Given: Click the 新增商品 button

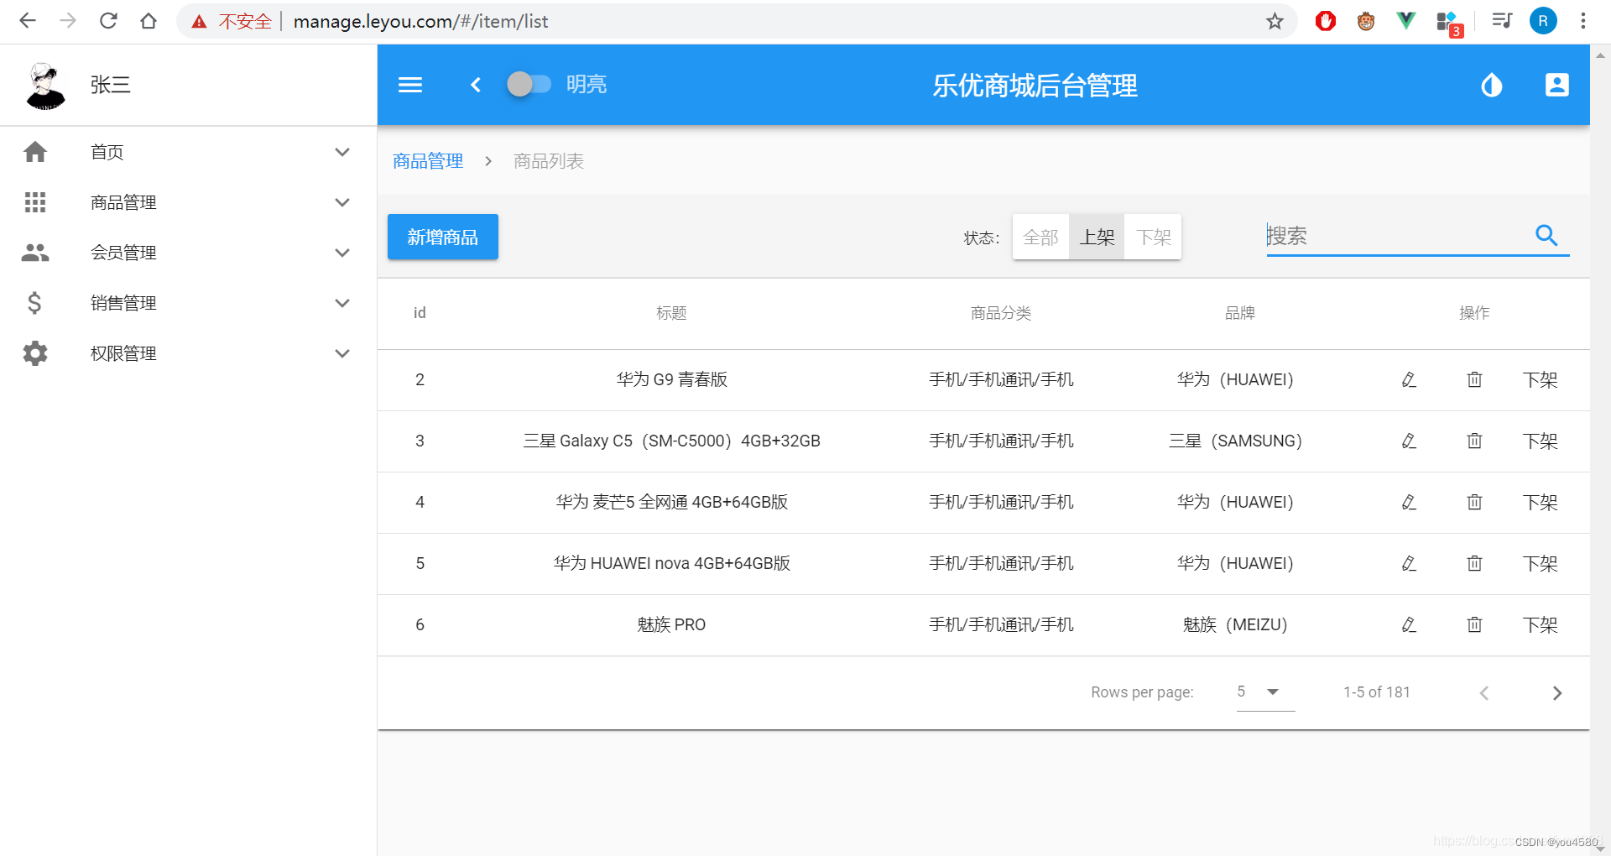Looking at the screenshot, I should tap(443, 237).
